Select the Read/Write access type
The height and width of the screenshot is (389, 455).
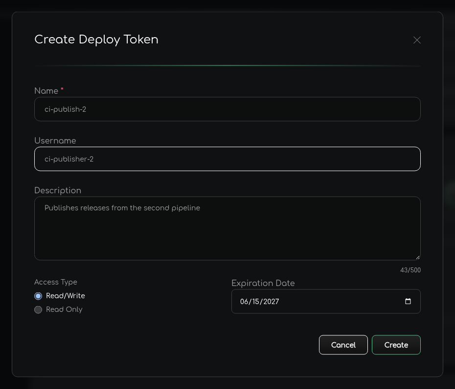[38, 296]
